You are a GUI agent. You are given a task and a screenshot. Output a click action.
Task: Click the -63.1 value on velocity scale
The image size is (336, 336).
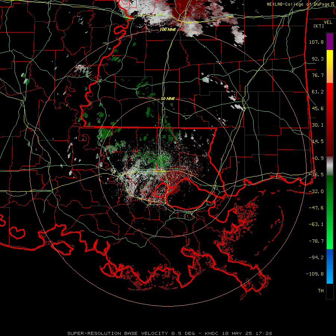pos(316,224)
